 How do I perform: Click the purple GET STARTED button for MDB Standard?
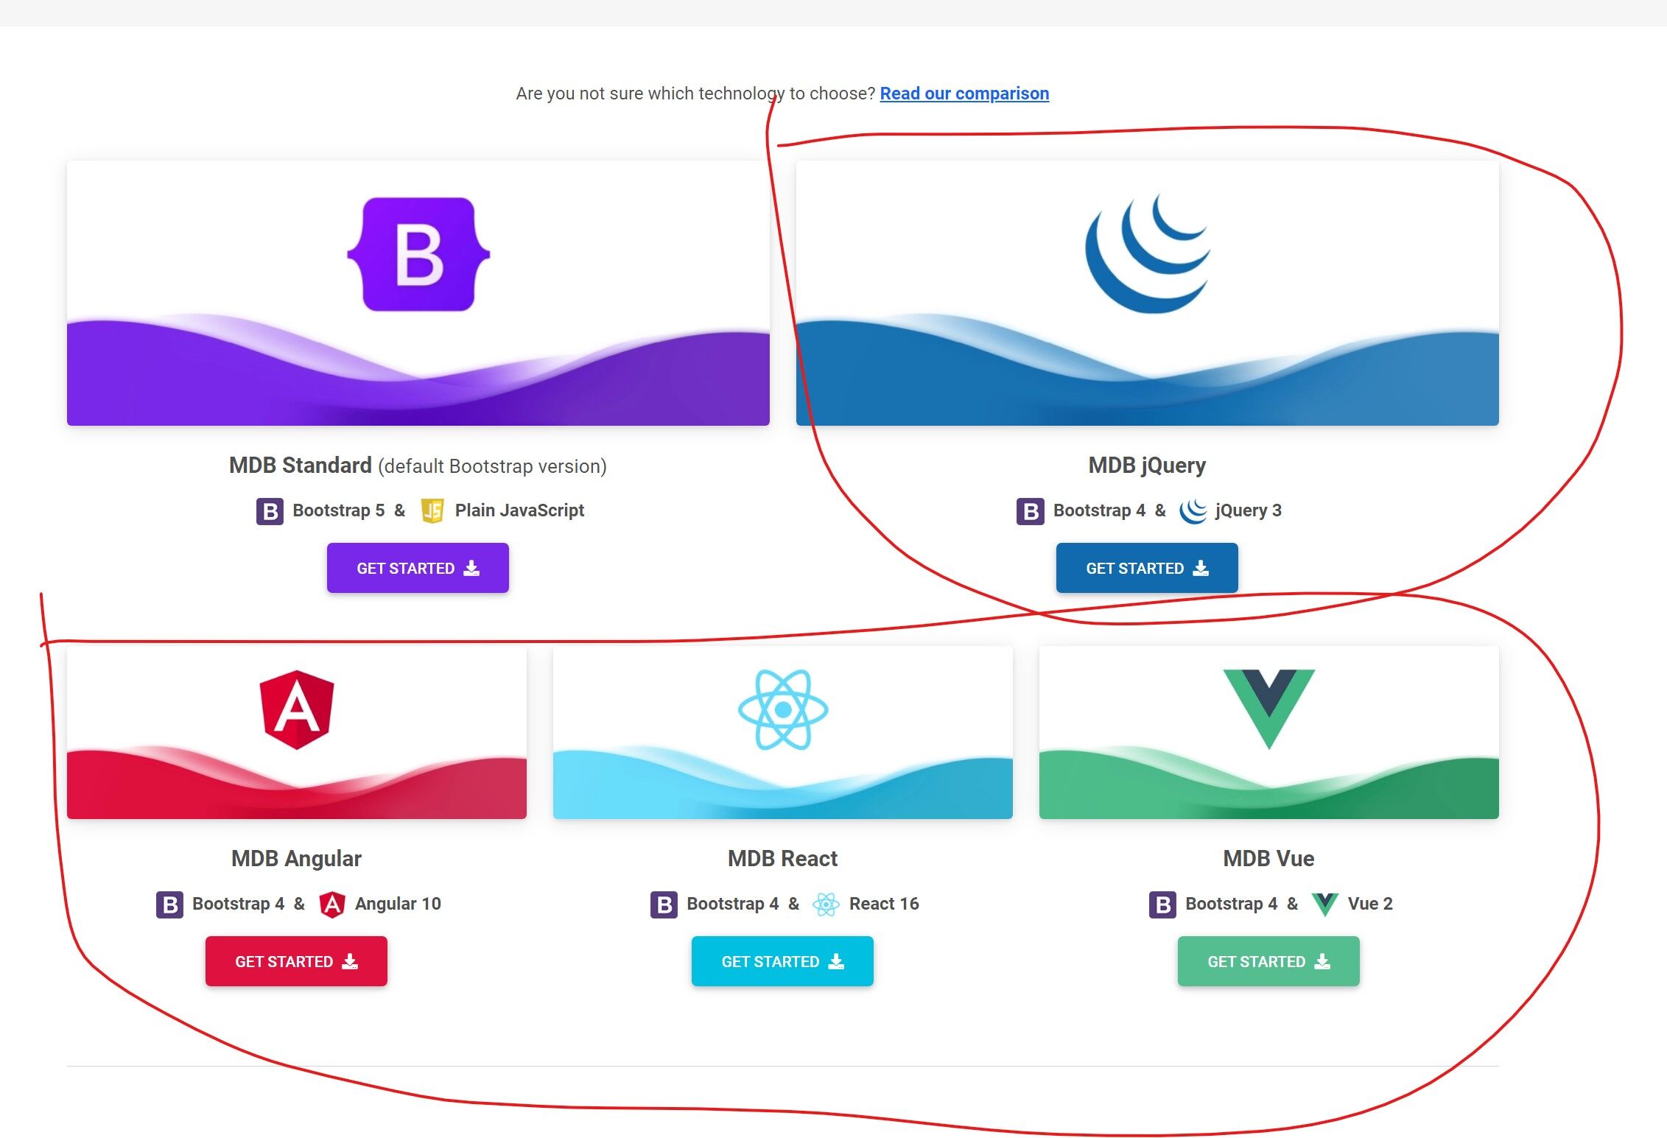[418, 568]
